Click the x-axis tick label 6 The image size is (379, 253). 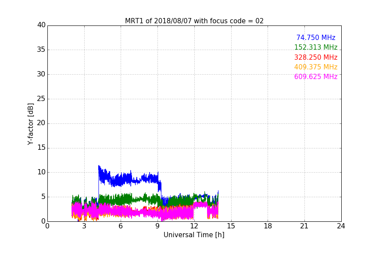[121, 226]
